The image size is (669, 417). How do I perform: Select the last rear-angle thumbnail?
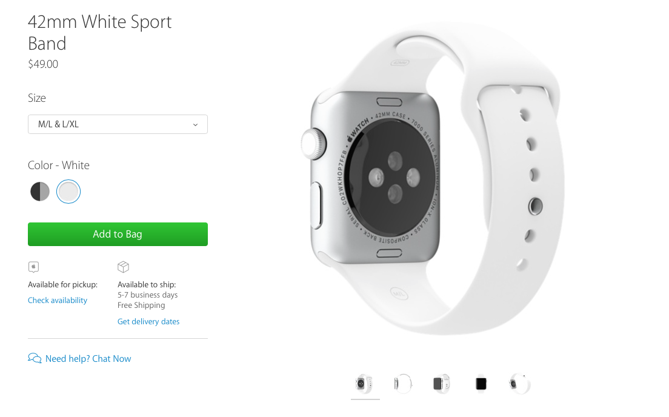[x=520, y=384]
